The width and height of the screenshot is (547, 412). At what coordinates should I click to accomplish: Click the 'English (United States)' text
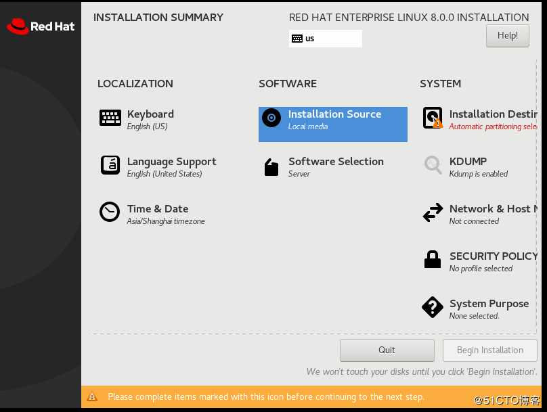165,174
